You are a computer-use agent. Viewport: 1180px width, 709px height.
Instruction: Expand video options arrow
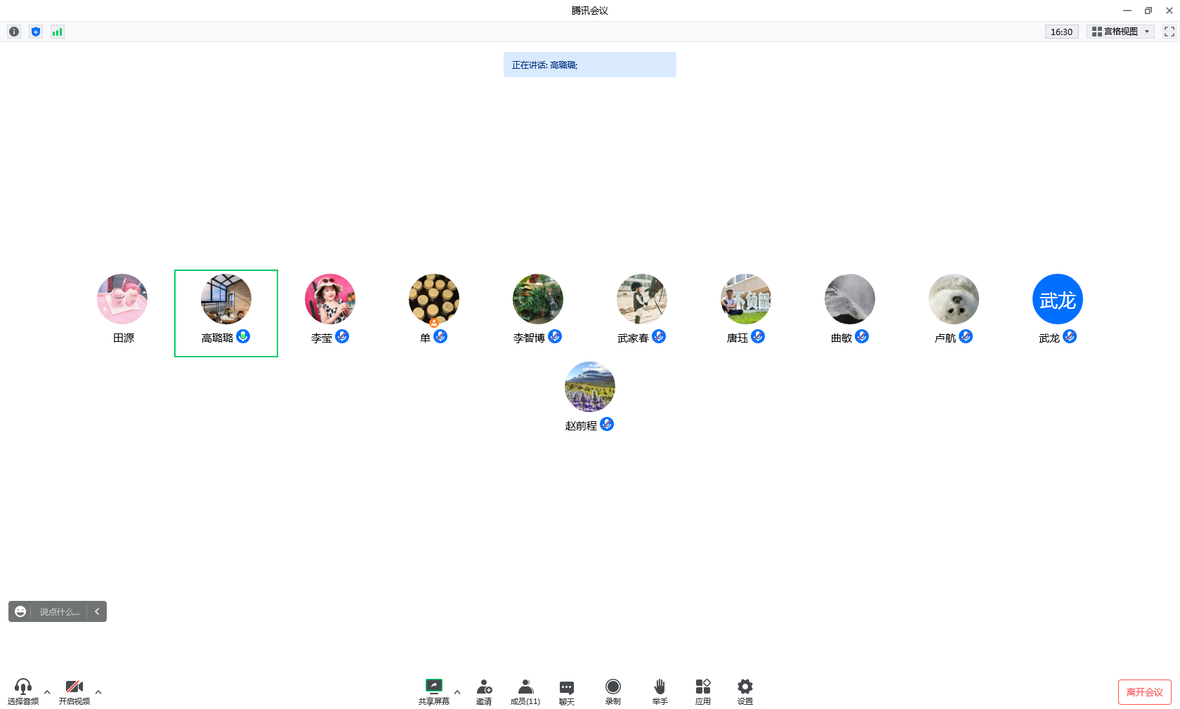click(x=98, y=692)
